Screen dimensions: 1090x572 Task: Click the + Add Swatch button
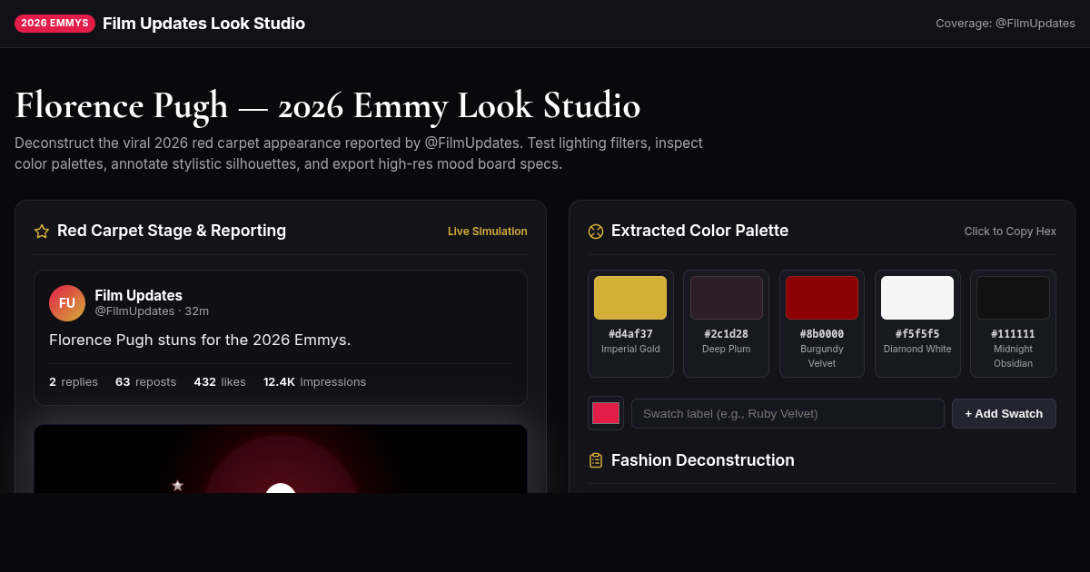pyautogui.click(x=1004, y=413)
